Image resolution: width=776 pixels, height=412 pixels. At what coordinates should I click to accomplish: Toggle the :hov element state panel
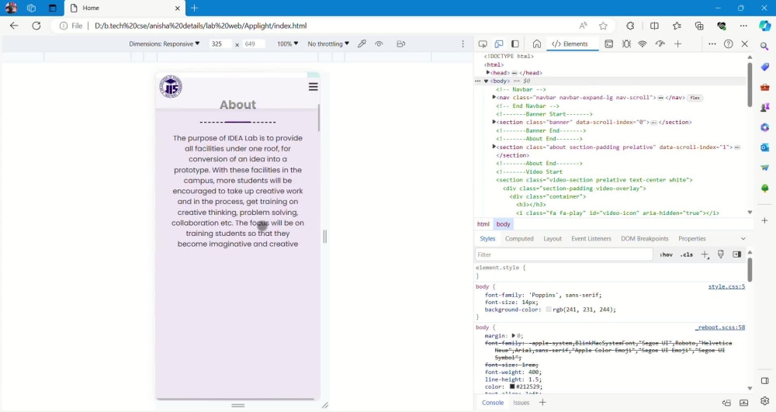(666, 254)
